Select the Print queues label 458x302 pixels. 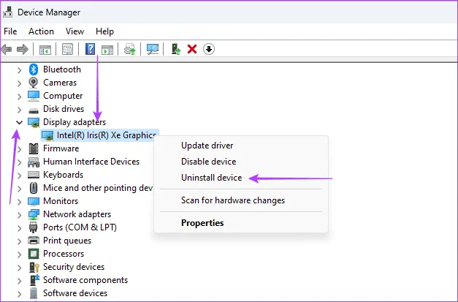click(x=67, y=241)
